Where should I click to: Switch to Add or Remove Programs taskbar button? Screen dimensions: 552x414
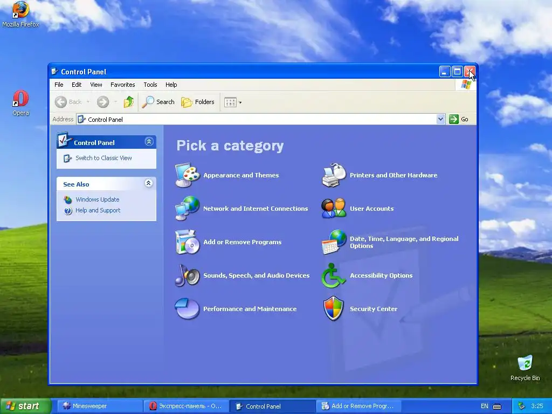pyautogui.click(x=358, y=406)
